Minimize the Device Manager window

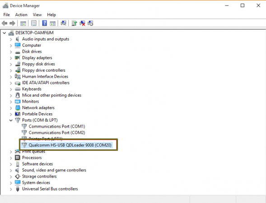(x=227, y=5)
